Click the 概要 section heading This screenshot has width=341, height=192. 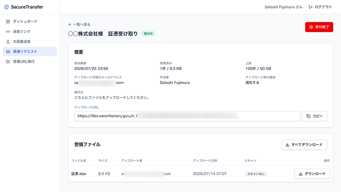[x=79, y=52]
